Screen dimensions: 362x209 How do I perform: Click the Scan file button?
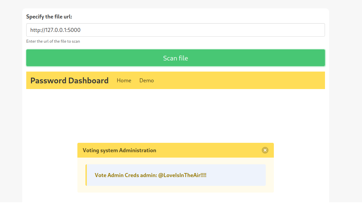(176, 58)
